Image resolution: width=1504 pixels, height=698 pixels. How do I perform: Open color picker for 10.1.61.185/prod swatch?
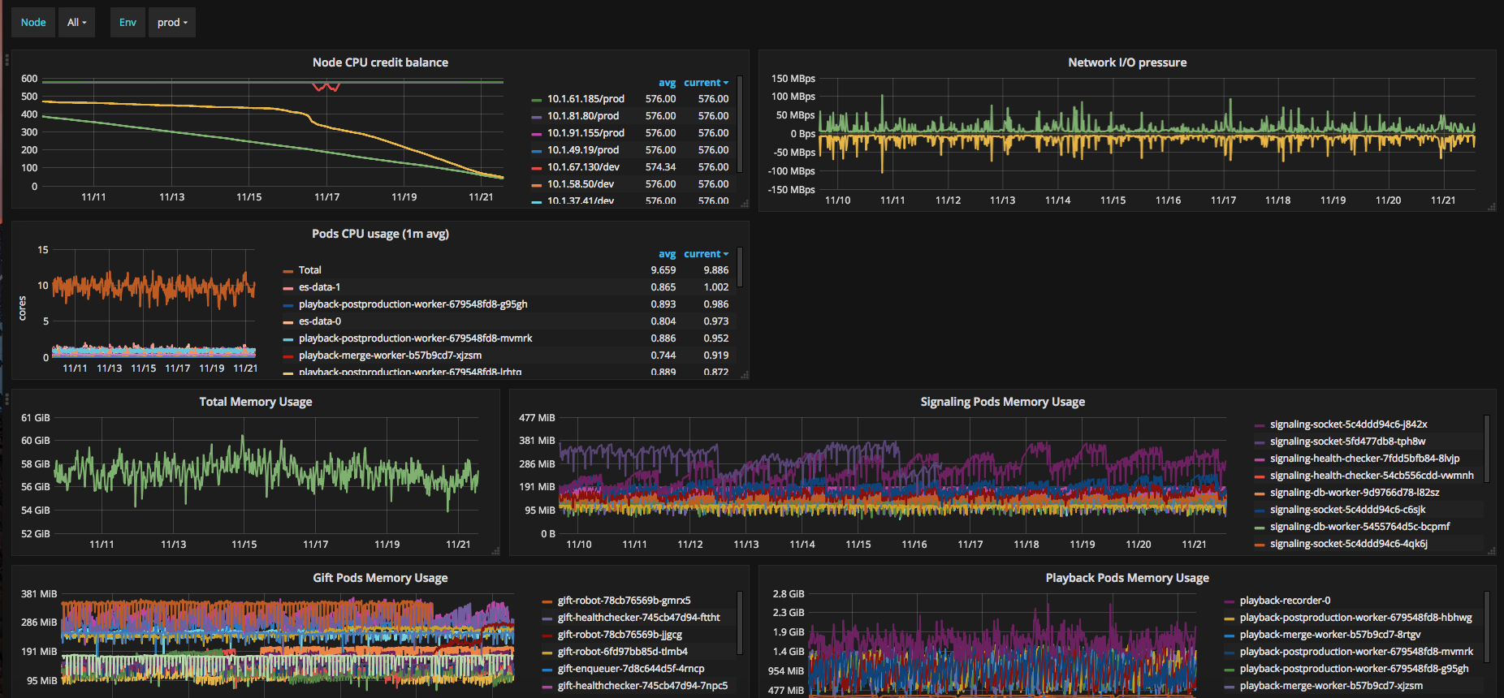536,100
